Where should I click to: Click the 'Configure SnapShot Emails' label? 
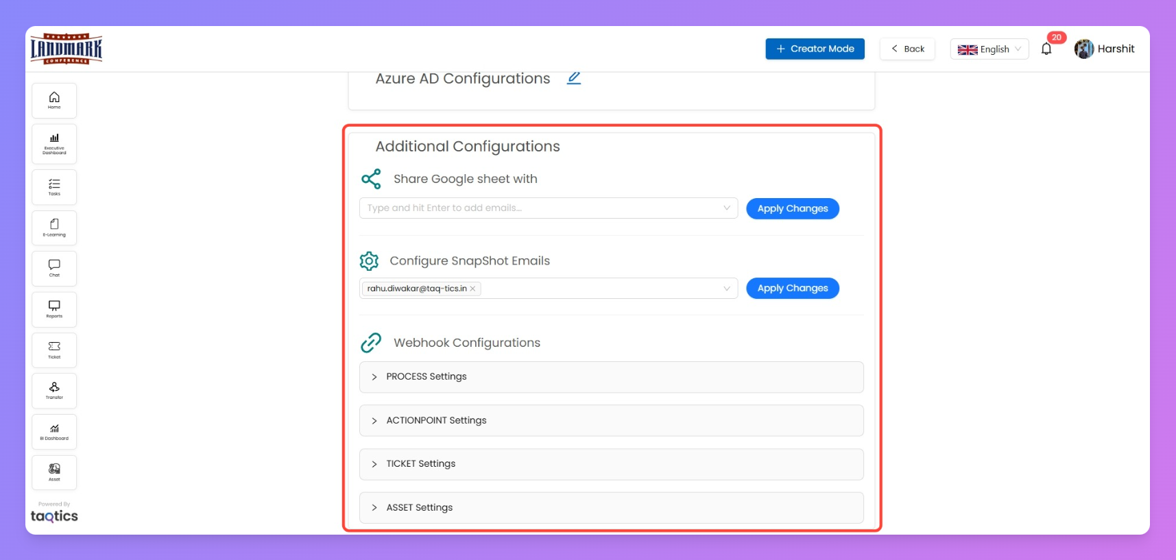[470, 260]
